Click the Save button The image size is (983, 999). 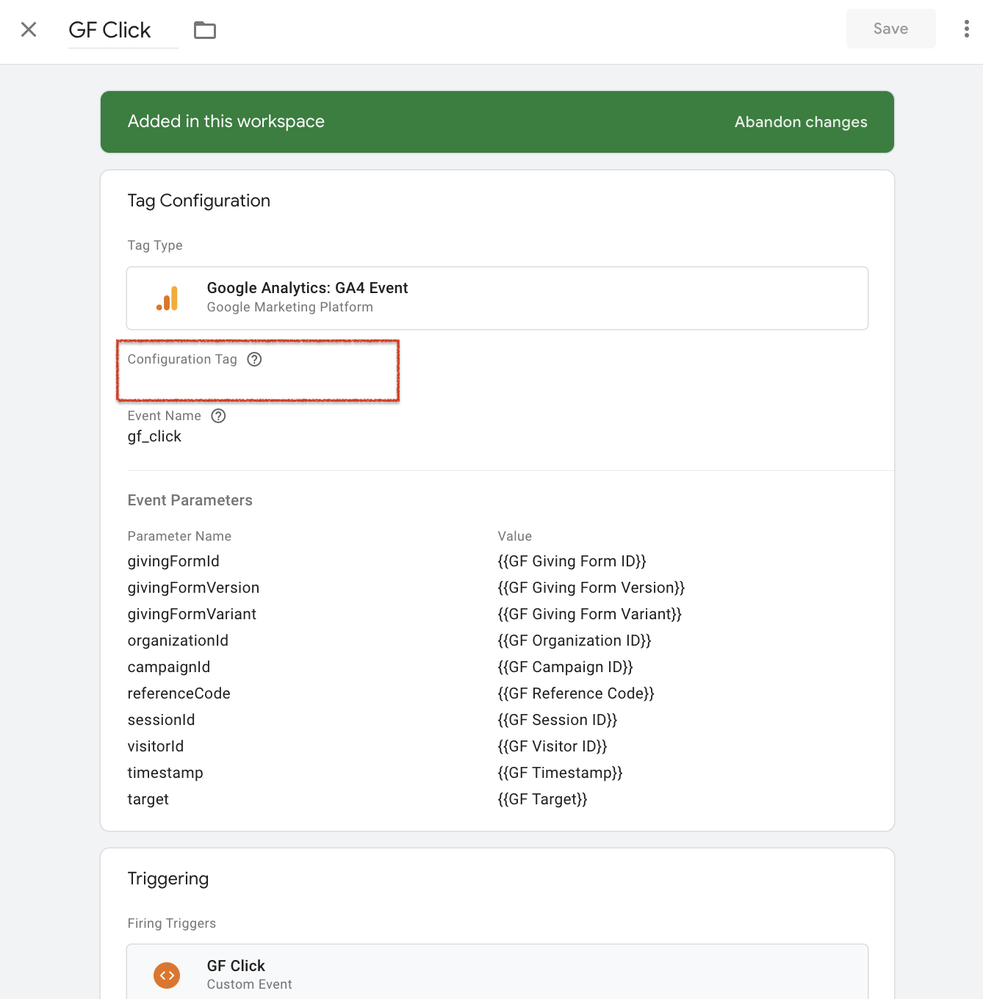890,29
